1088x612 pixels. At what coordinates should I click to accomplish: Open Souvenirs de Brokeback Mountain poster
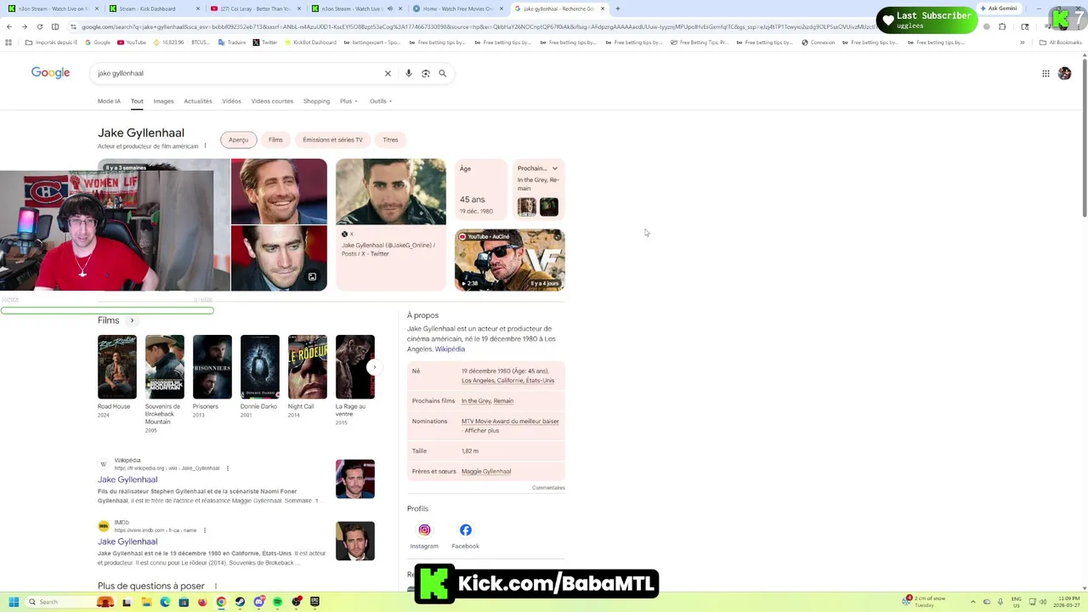pos(164,366)
